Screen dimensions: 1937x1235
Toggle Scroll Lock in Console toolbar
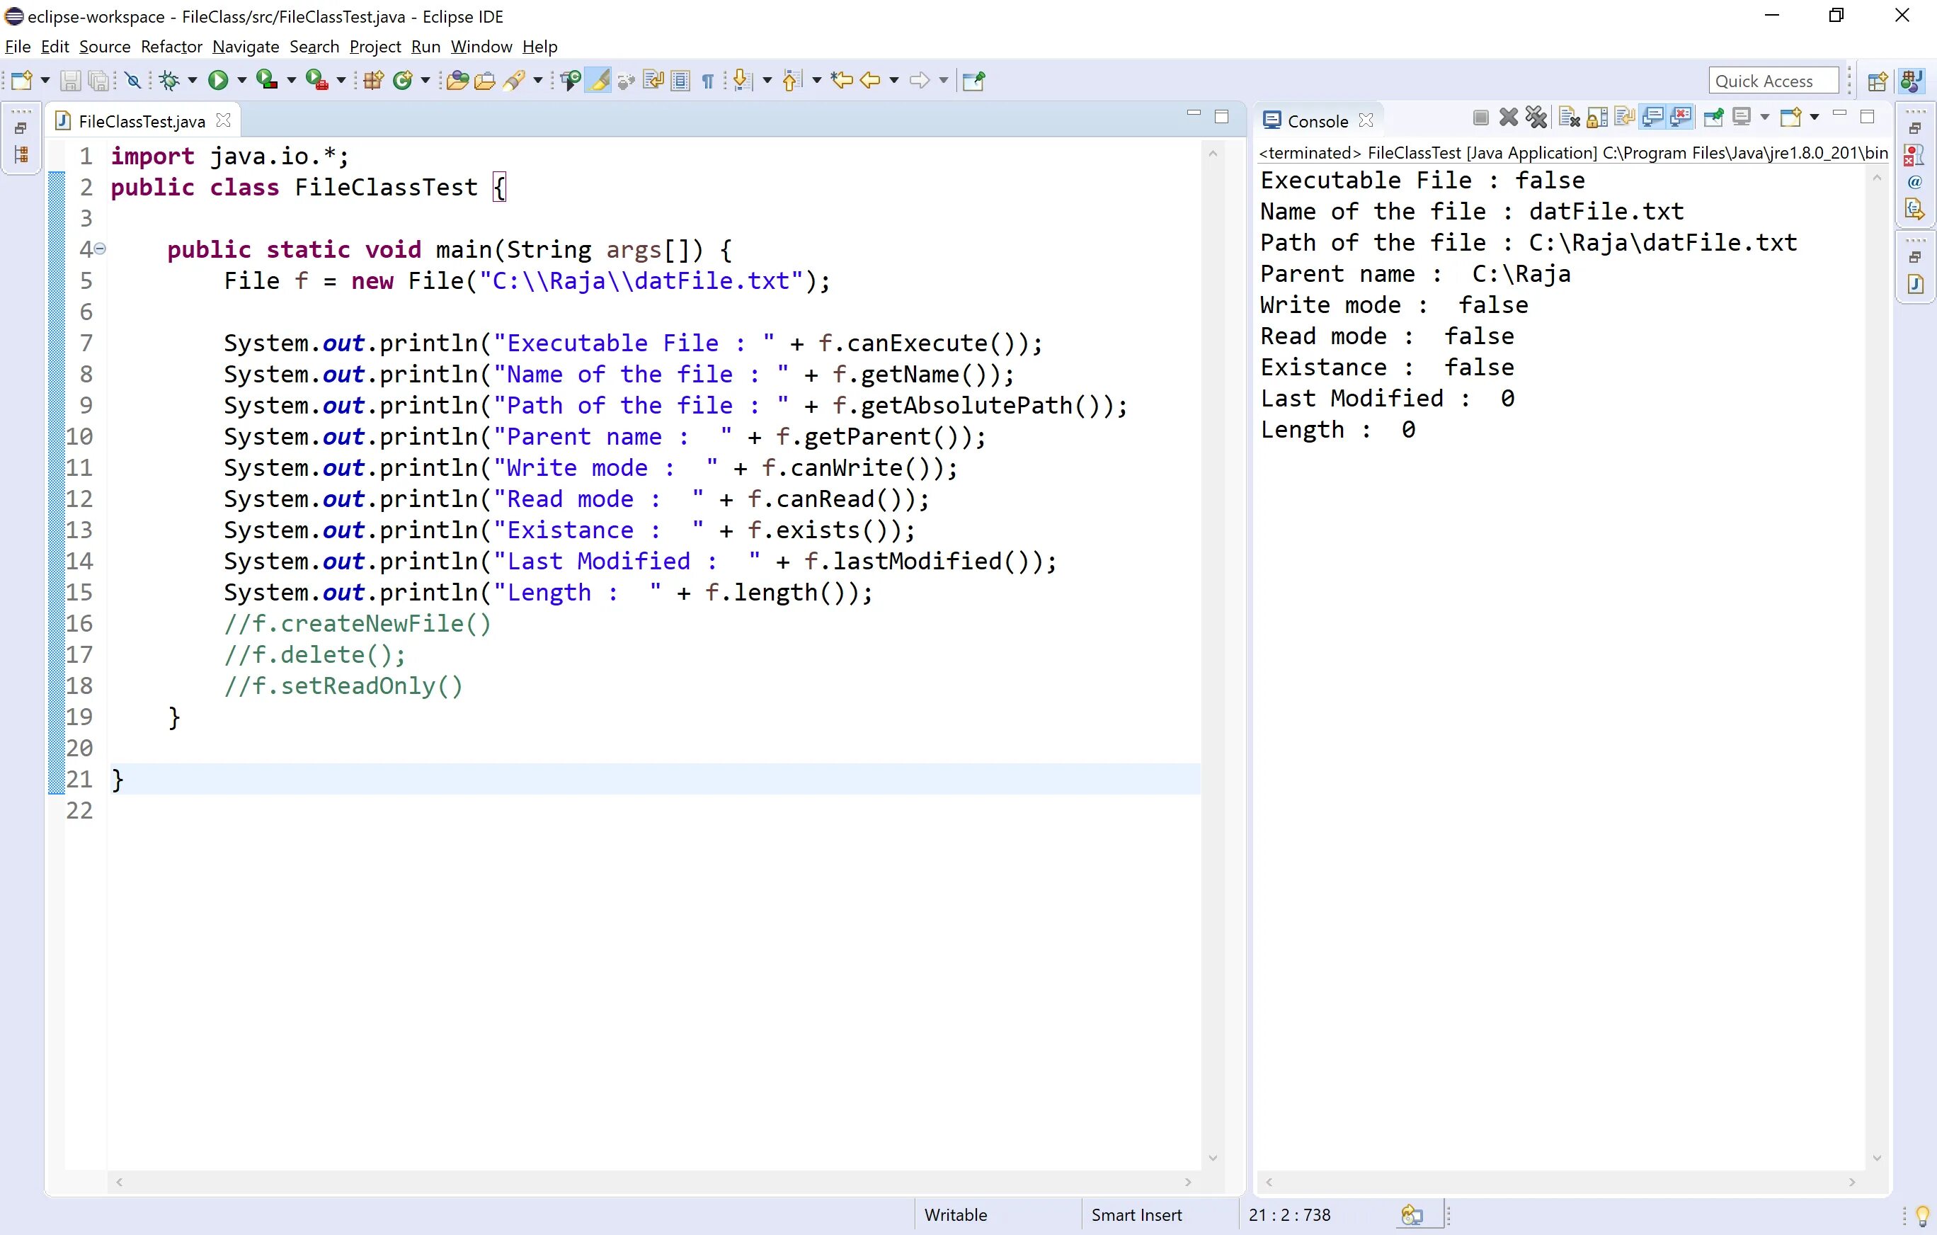1598,118
